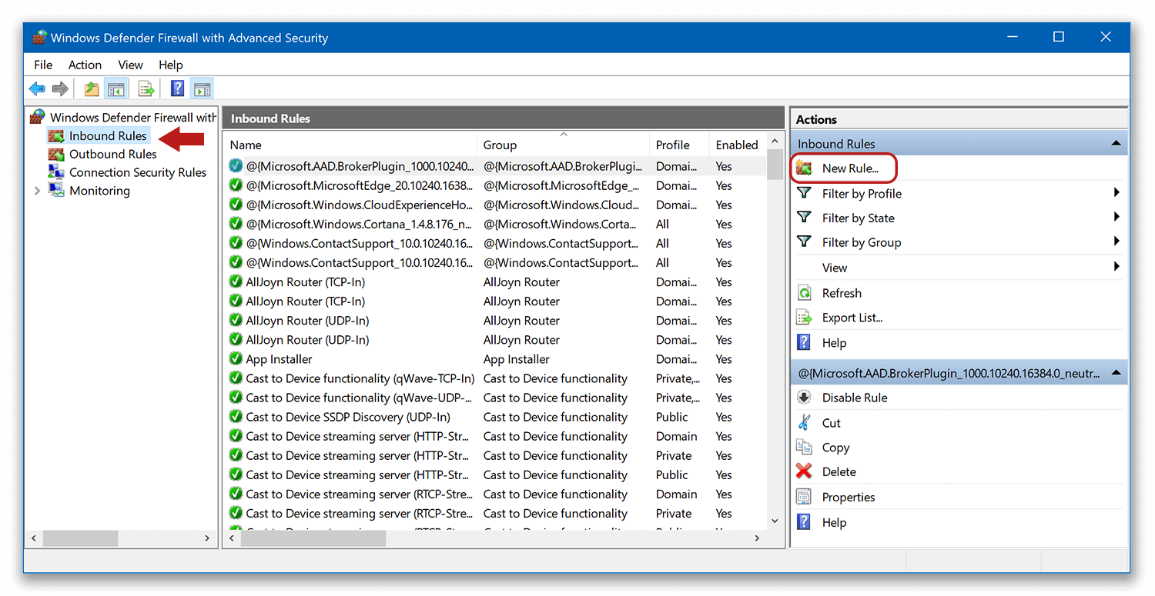Expand the Monitoring tree node
Viewport: 1155px width, 596px height.
point(37,191)
